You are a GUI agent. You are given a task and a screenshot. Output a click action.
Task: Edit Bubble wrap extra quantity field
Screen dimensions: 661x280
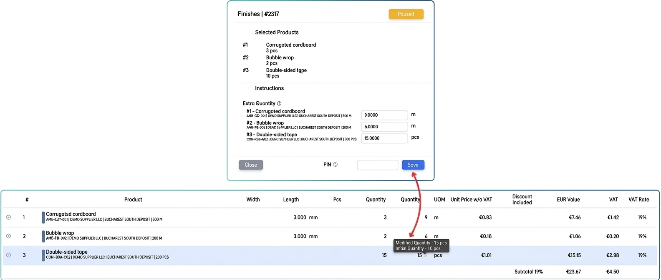[x=384, y=127]
